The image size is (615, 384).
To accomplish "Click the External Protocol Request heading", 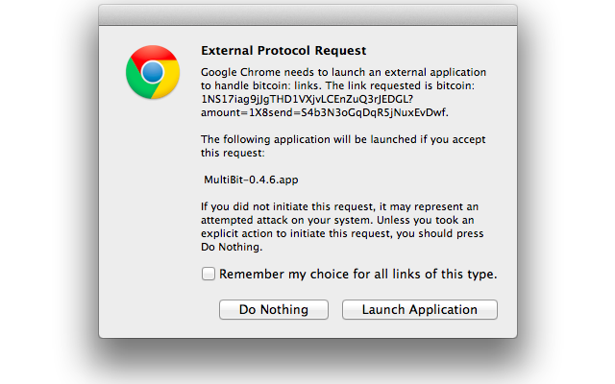I will pos(283,51).
